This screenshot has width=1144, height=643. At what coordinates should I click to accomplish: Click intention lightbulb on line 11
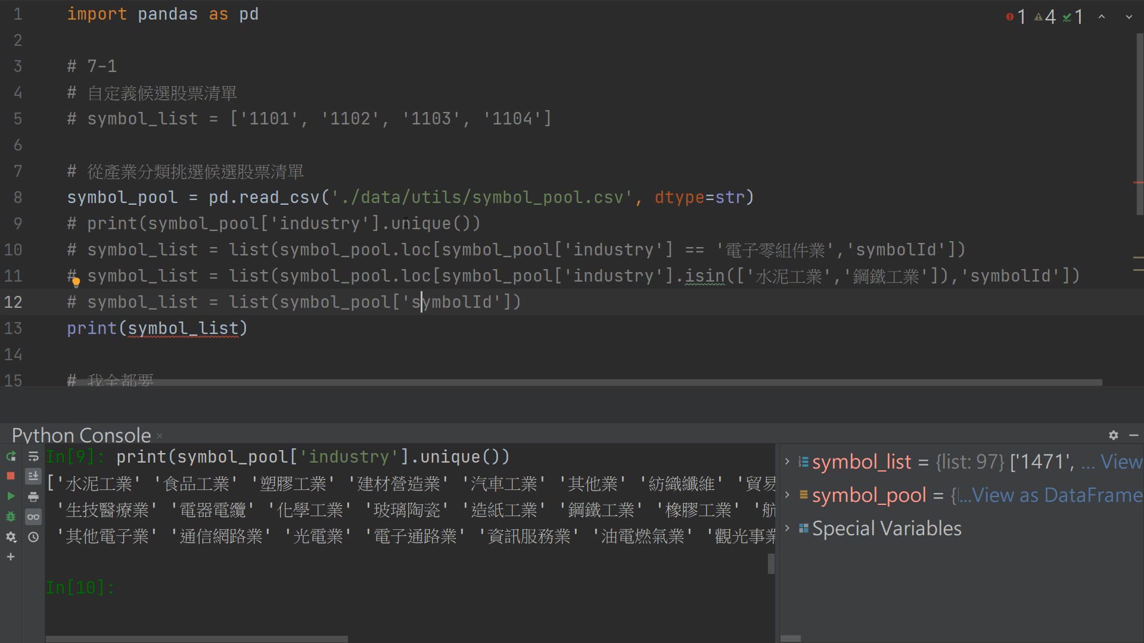point(76,282)
